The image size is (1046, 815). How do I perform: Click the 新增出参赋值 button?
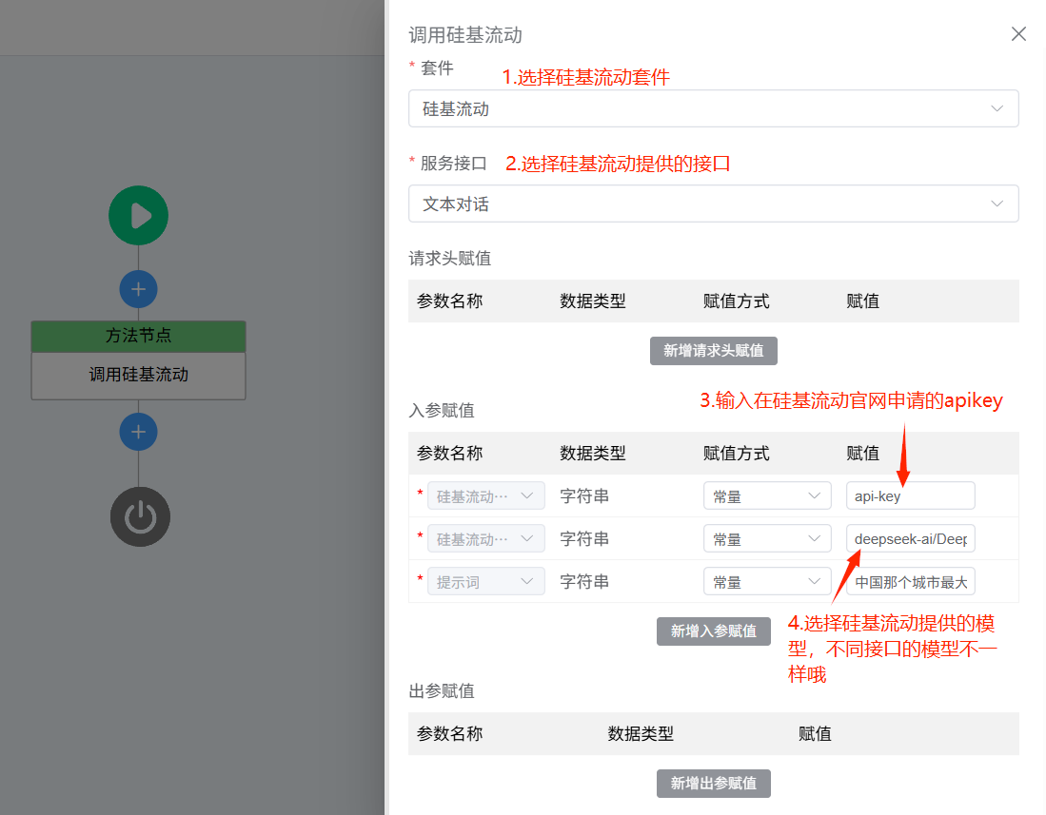click(713, 783)
